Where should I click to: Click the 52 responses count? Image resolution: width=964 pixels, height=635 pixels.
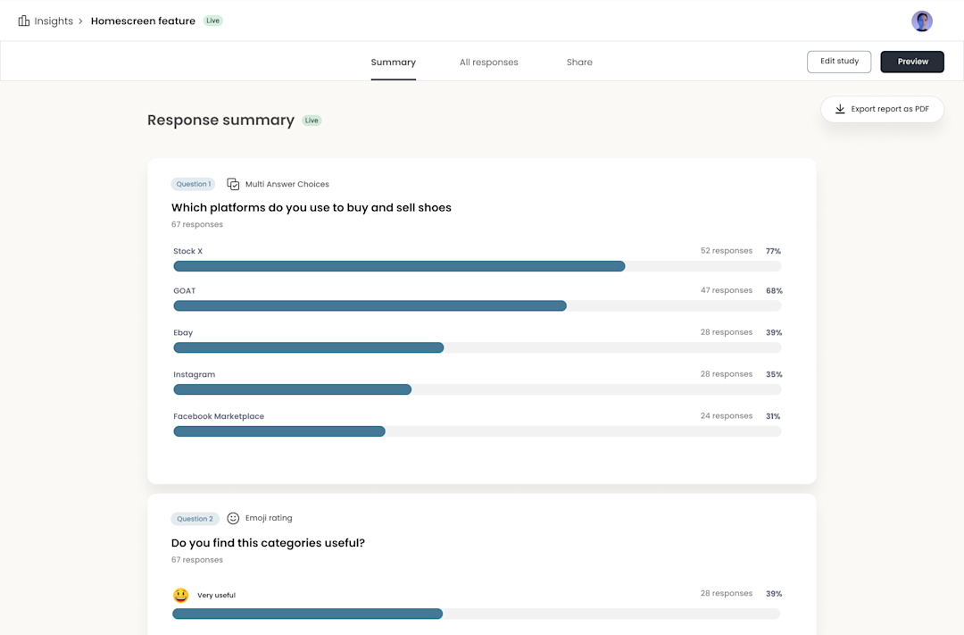click(726, 250)
